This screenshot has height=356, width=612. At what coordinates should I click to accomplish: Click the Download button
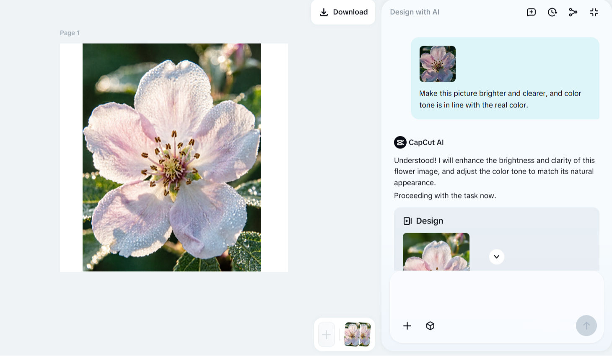(343, 12)
